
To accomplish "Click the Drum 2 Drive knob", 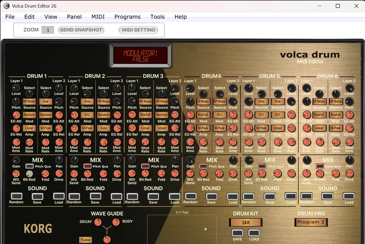I will pyautogui.click(x=117, y=174).
